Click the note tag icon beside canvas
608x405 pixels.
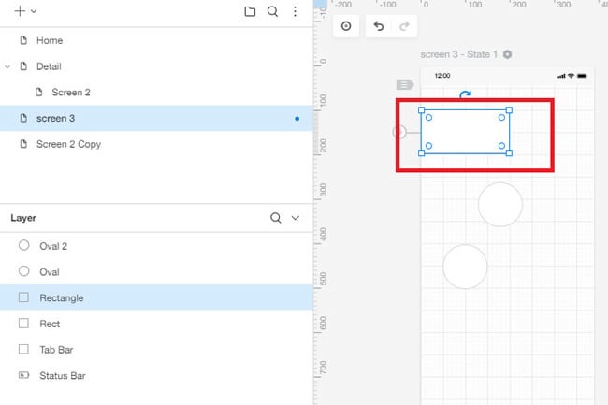pyautogui.click(x=405, y=84)
